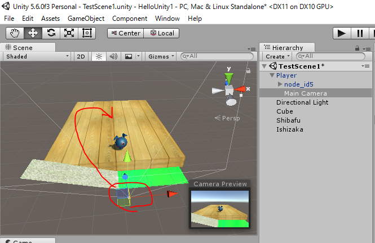Switch to the Scene tab

tap(28, 47)
